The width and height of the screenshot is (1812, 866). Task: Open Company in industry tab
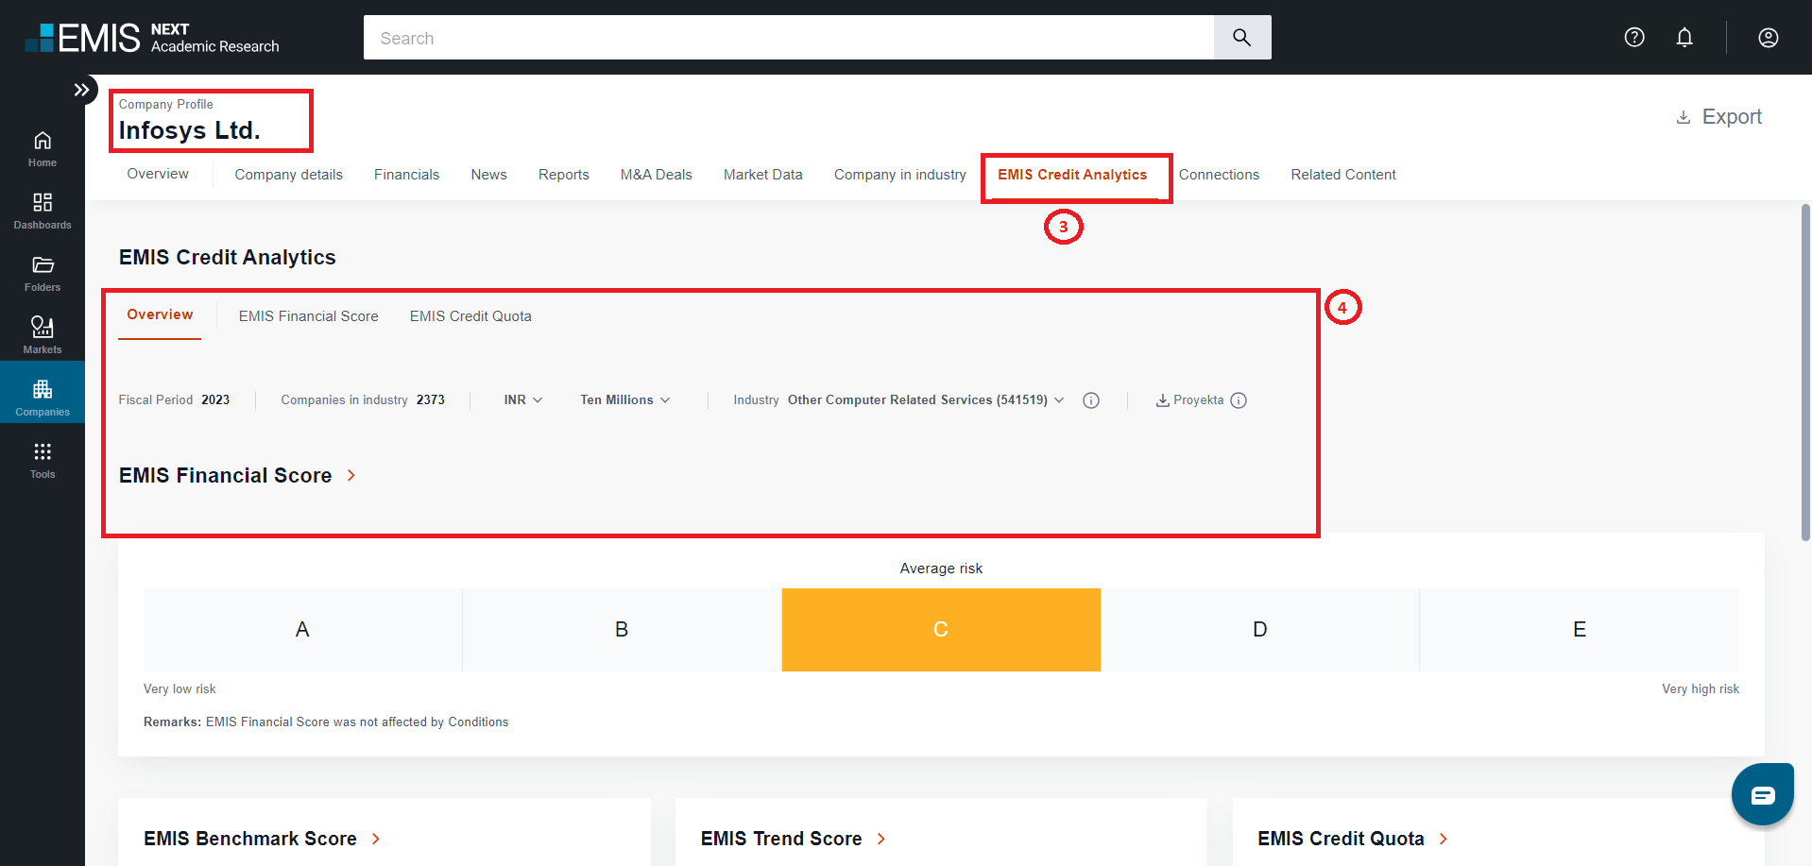(x=900, y=175)
